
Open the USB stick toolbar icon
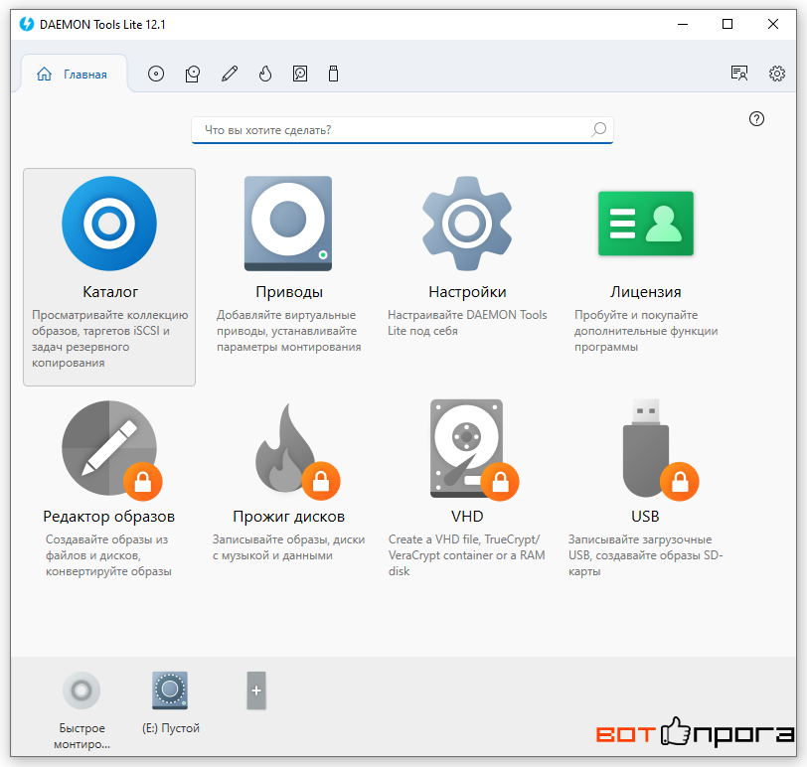click(334, 75)
